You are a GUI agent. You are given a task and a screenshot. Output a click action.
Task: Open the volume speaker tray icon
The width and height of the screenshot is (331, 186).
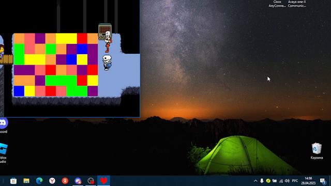[x=287, y=181]
